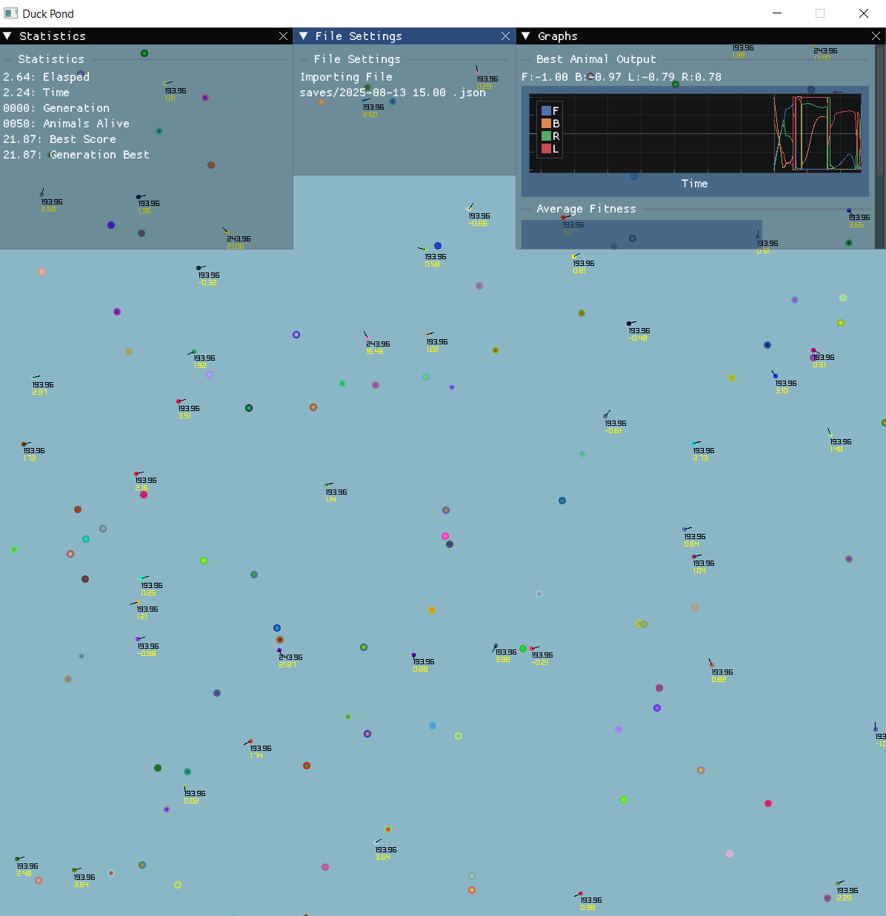Click the saves/2025-08-13 file path text

(x=392, y=93)
